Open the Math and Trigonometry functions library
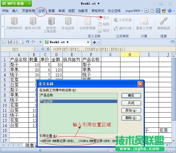Viewport: 176px width, 153px height. click(x=51, y=25)
